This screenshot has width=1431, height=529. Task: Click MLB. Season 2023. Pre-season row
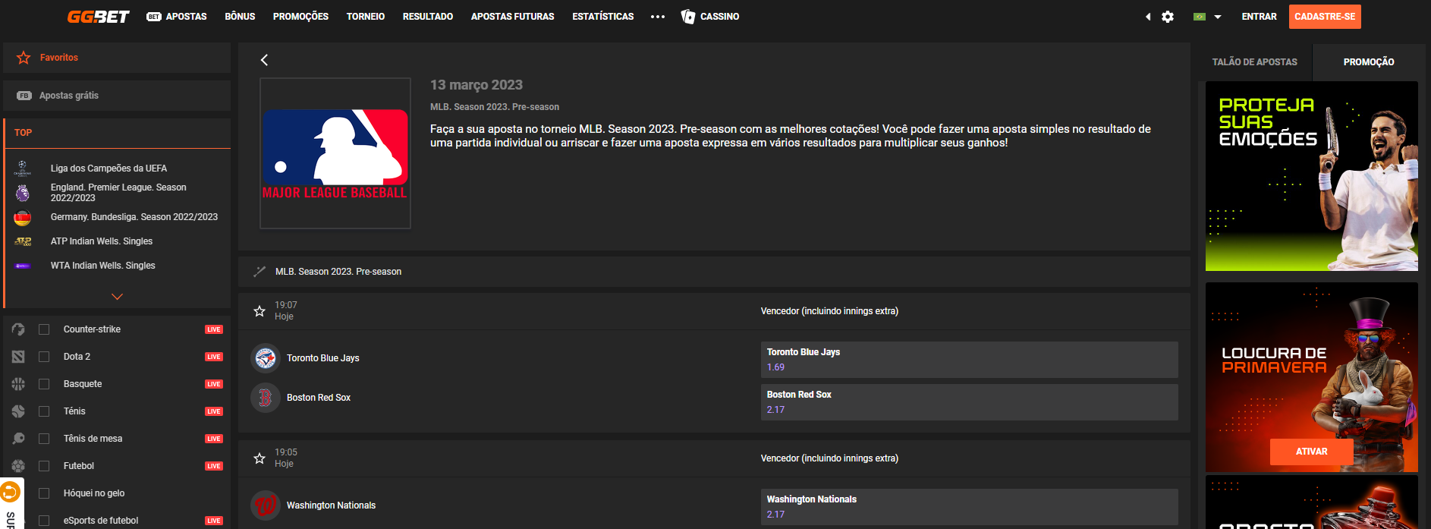pyautogui.click(x=714, y=272)
